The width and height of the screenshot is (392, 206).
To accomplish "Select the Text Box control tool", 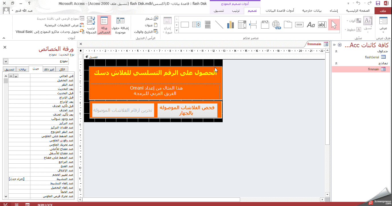I will pyautogui.click(x=322, y=25).
